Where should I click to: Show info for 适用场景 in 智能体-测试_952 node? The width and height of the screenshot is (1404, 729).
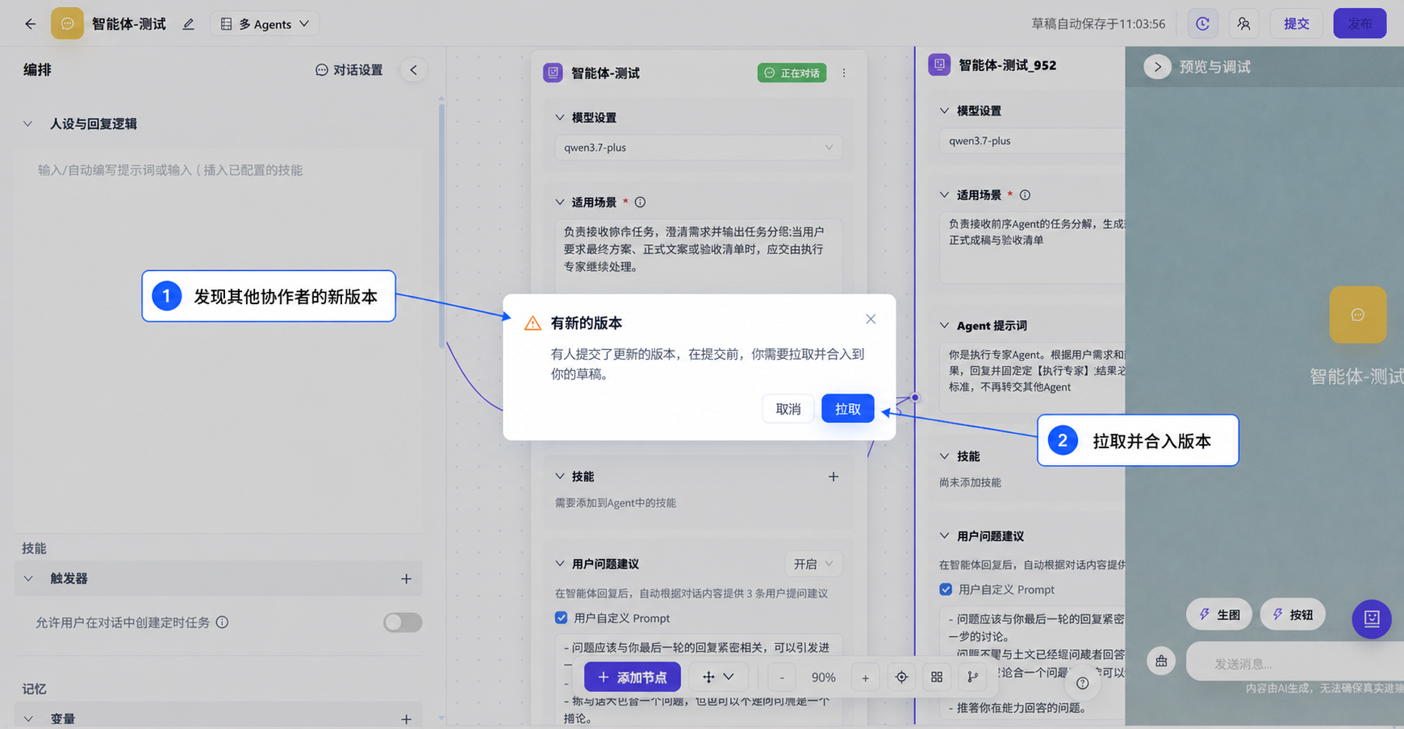tap(1025, 195)
